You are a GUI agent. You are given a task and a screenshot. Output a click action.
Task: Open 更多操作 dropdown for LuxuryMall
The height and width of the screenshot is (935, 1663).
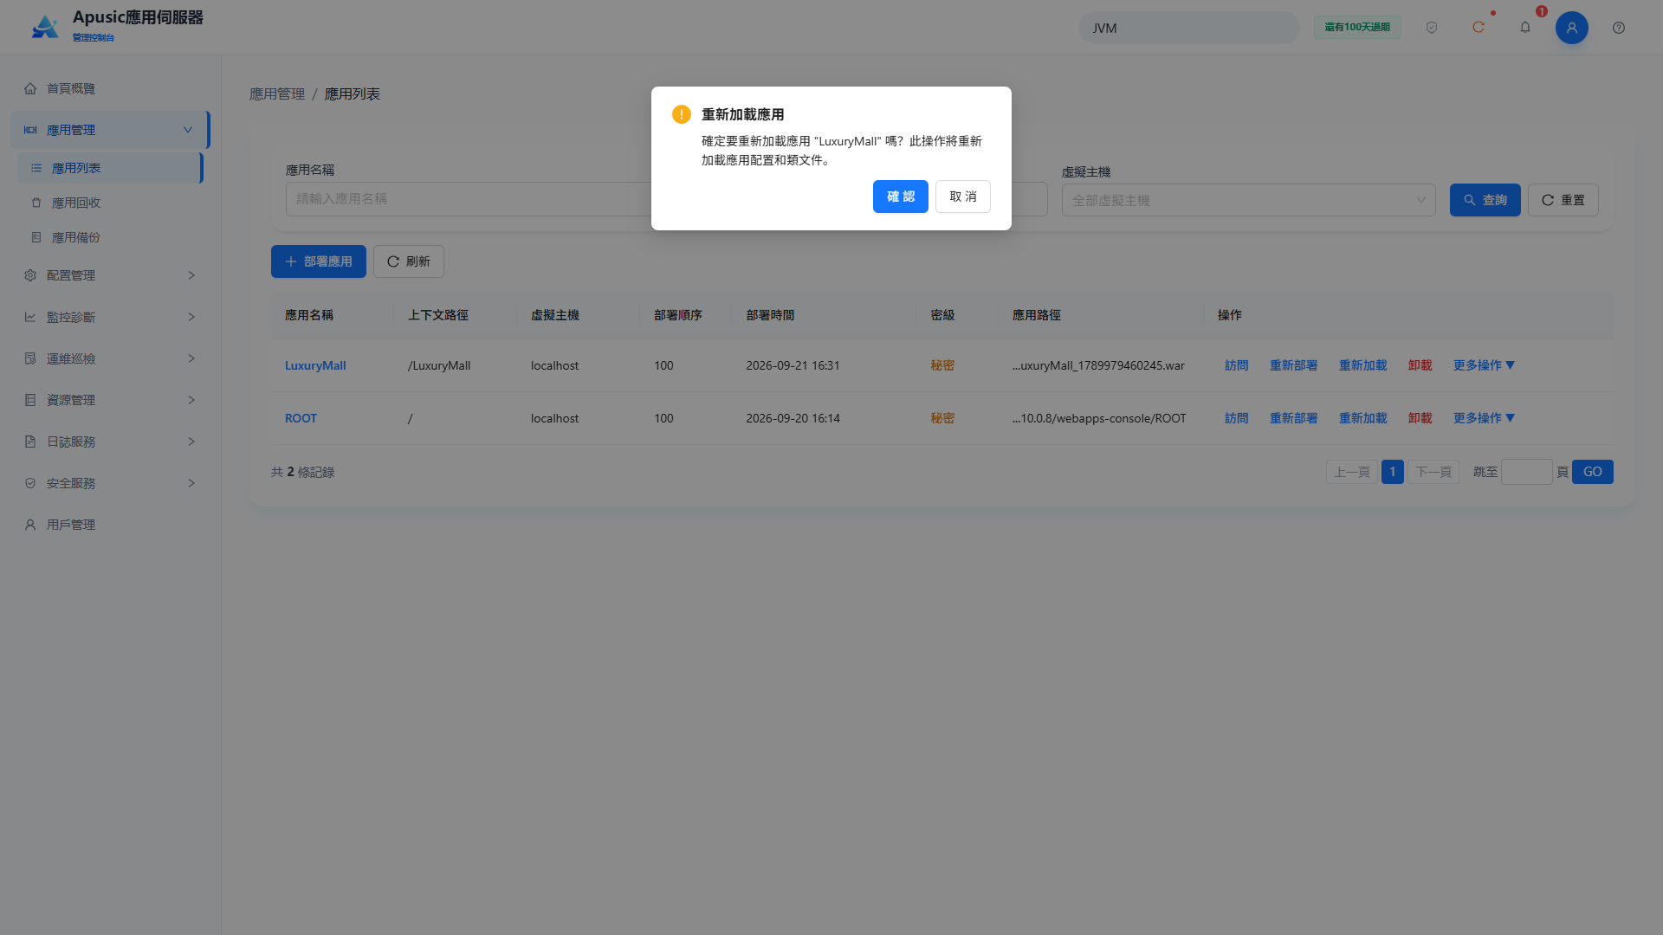coord(1485,365)
